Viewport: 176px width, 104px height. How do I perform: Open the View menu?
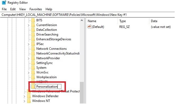coord(22,9)
